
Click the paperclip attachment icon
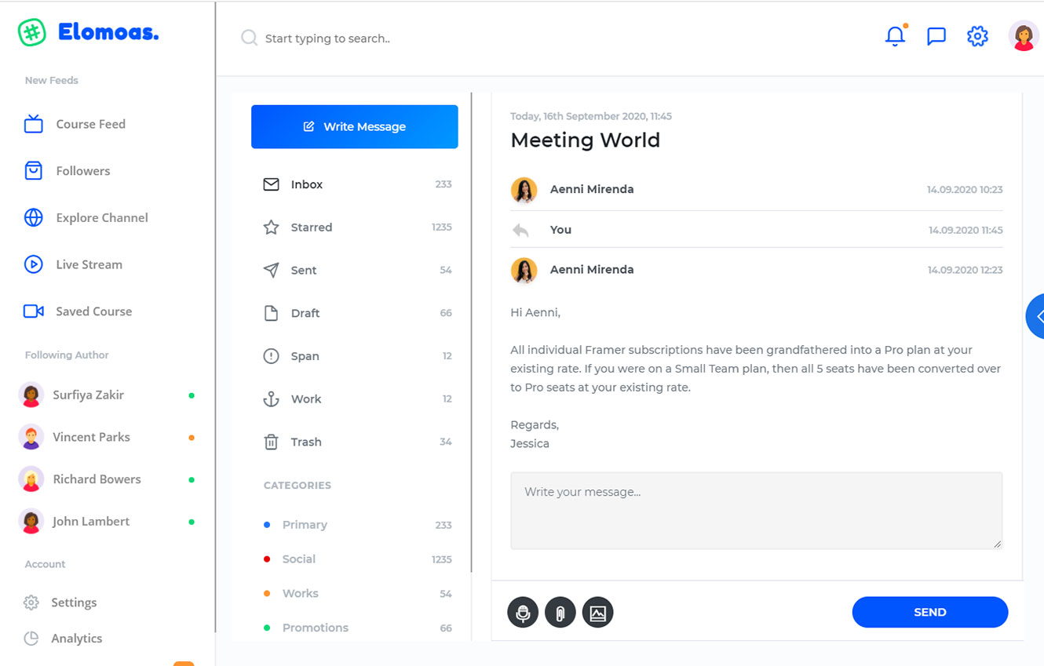560,613
